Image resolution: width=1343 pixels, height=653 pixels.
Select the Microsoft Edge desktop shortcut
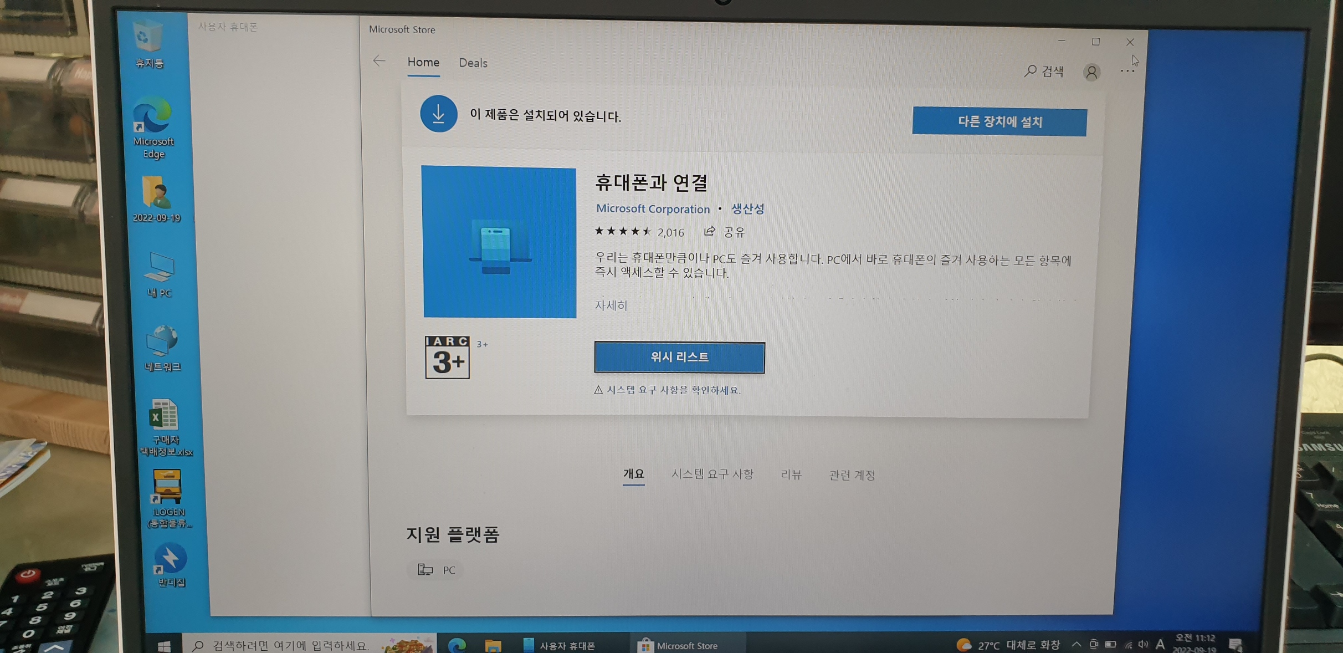point(152,129)
